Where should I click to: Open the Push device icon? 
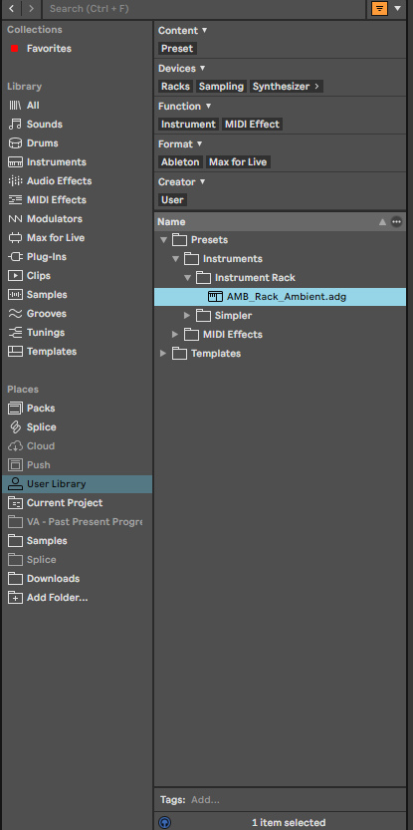[15, 465]
